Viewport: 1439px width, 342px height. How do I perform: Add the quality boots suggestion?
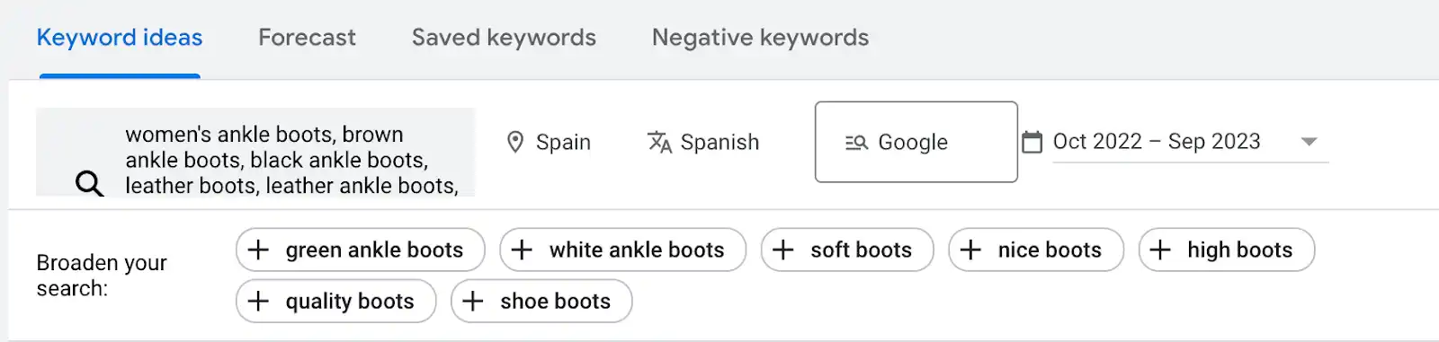tap(336, 301)
